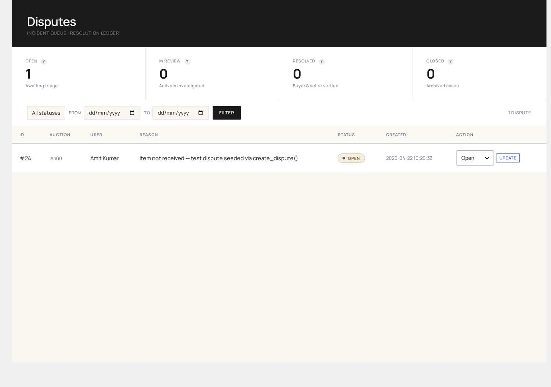The height and width of the screenshot is (387, 551).
Task: Click UPDATE for dispute #24
Action: point(508,158)
